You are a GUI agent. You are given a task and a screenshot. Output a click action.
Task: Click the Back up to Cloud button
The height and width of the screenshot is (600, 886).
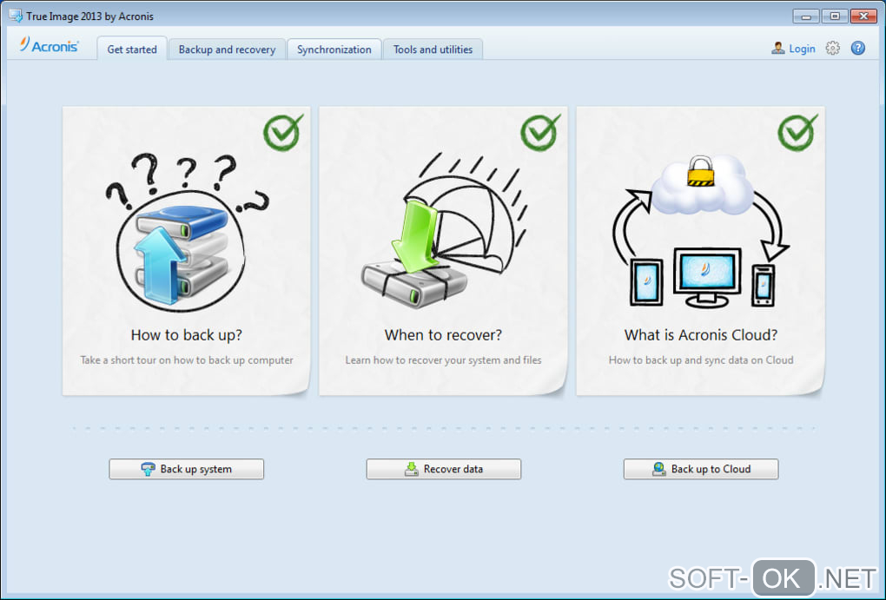tap(701, 469)
